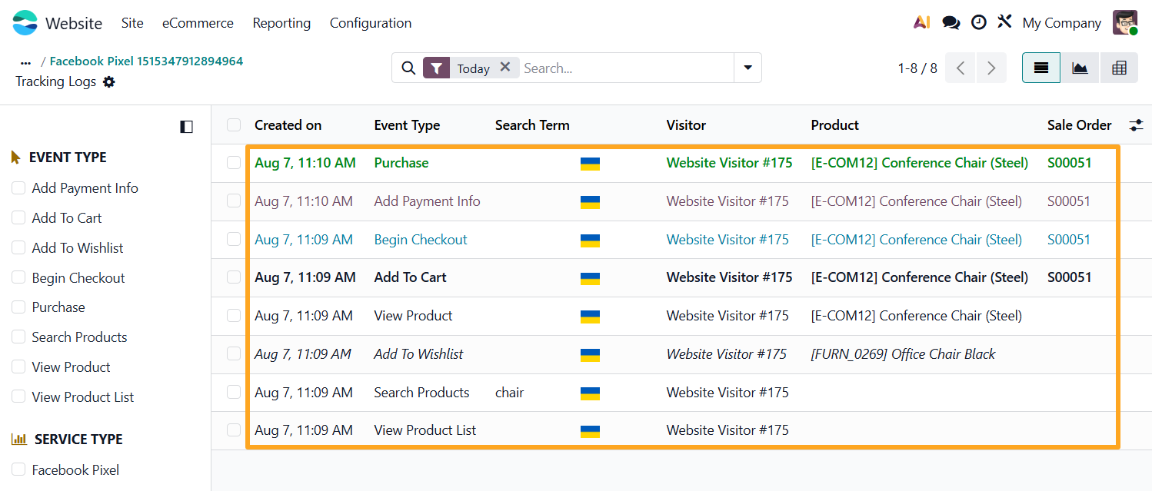Select the Purchase row checkbox
The width and height of the screenshot is (1152, 491).
tap(234, 163)
